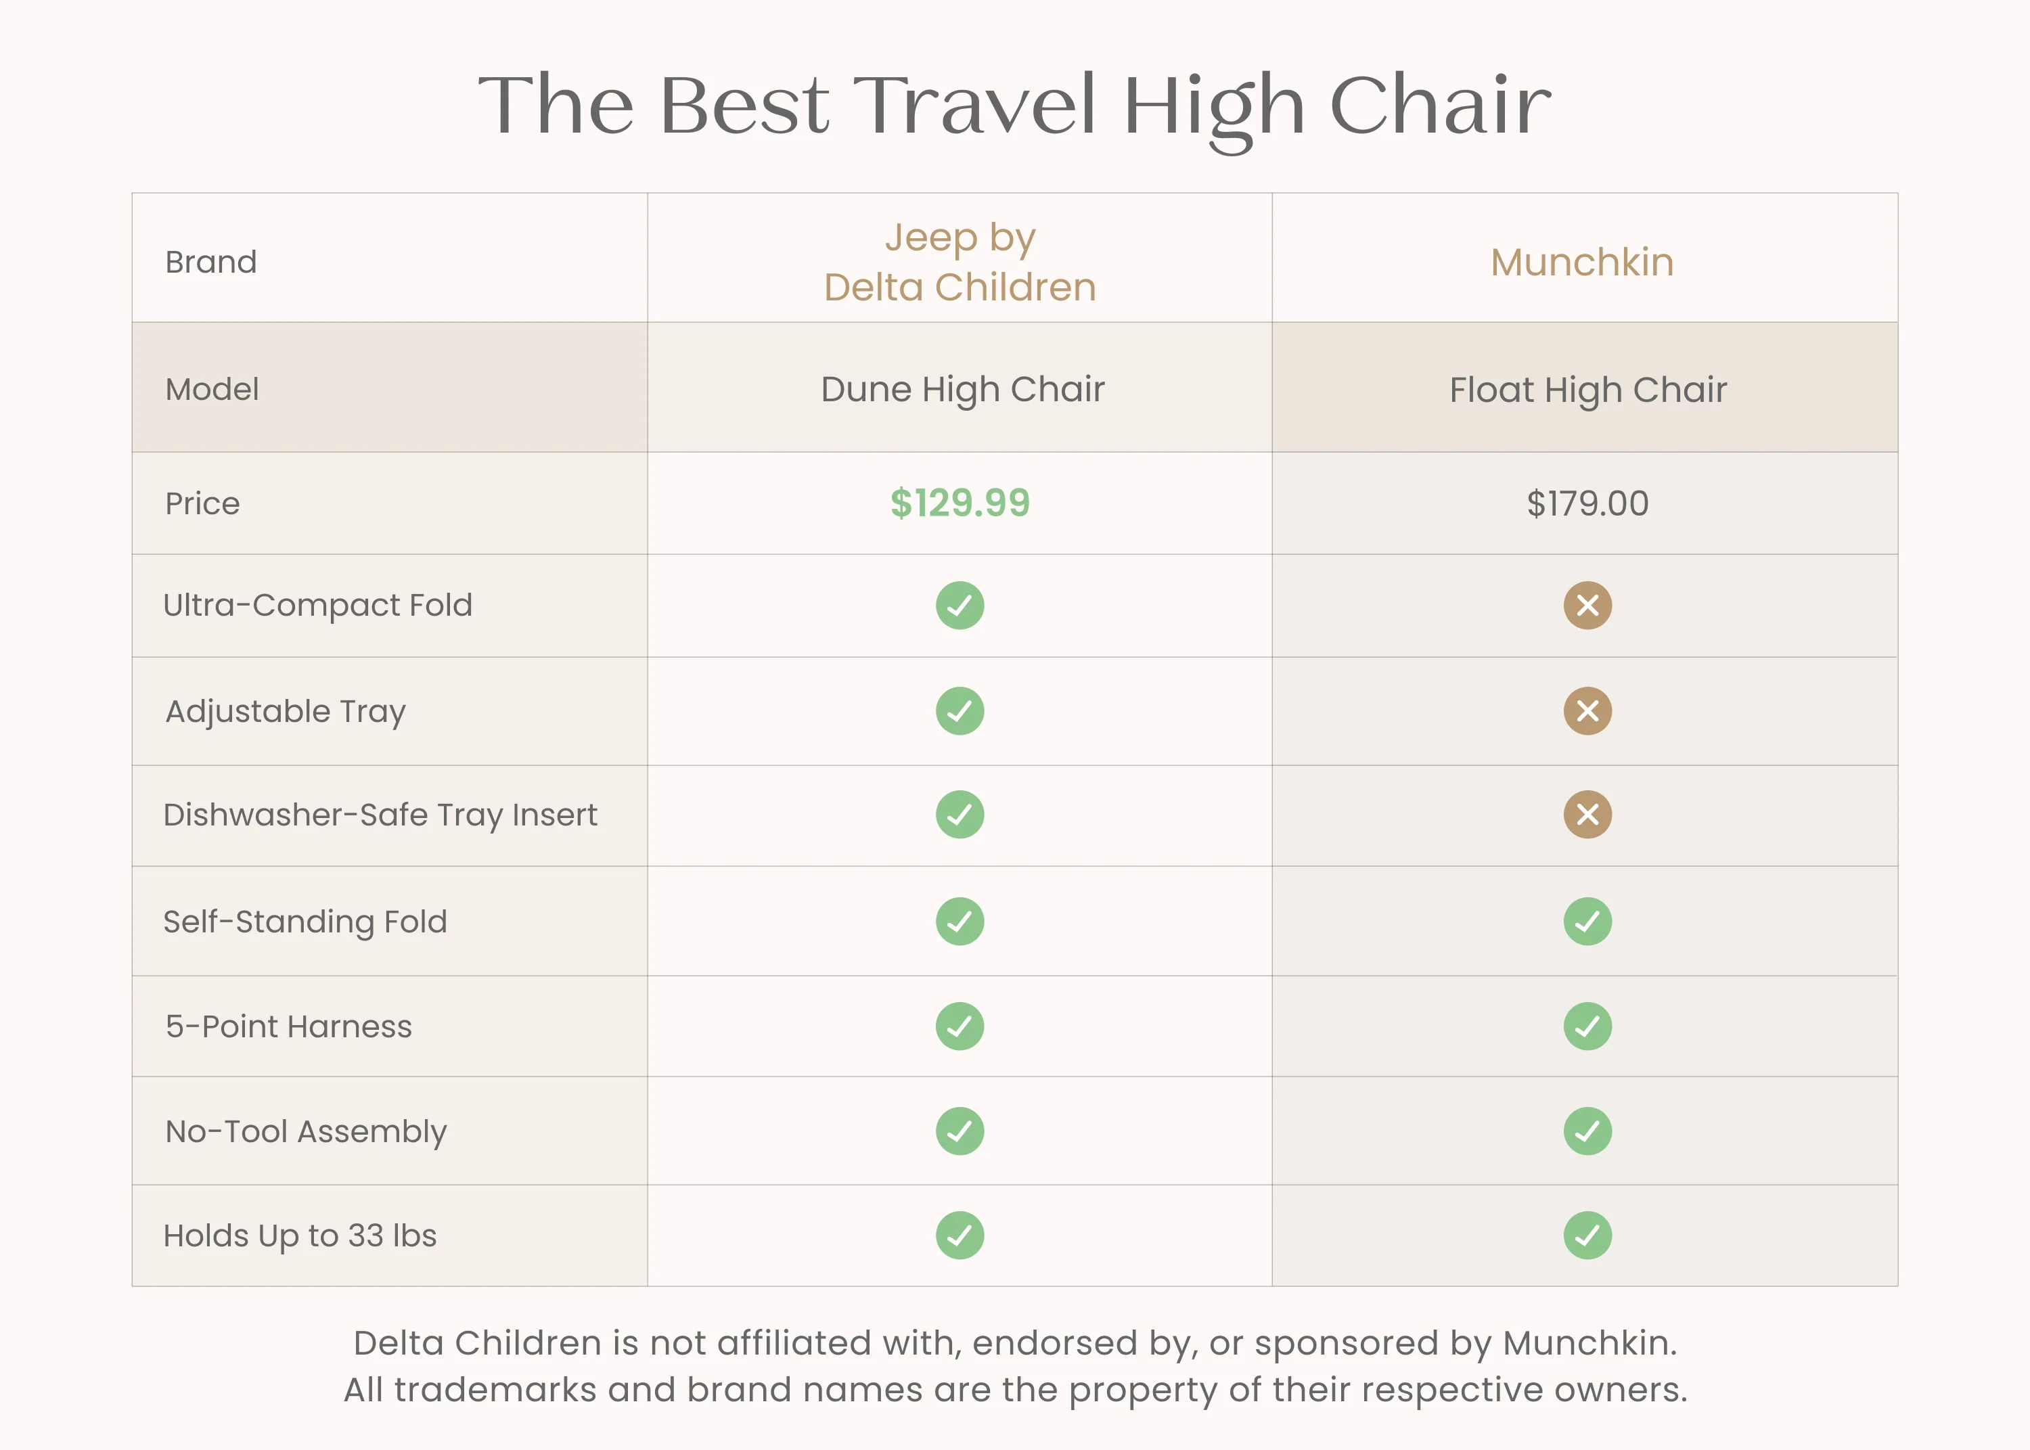Select the Munchkin brand header
The width and height of the screenshot is (2030, 1450).
1582,263
